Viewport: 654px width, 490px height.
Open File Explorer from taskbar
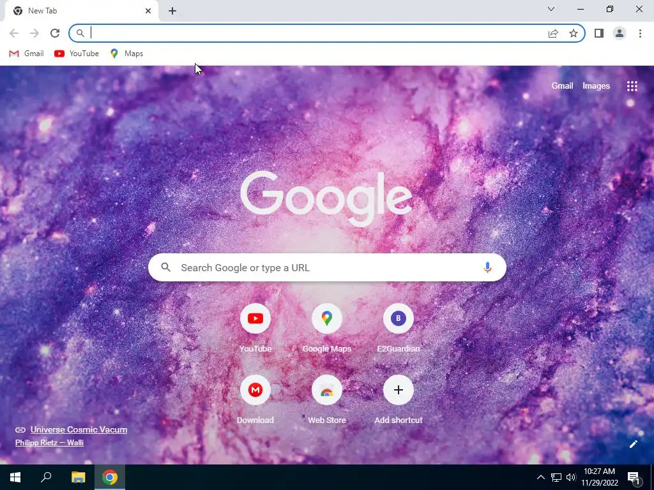pyautogui.click(x=78, y=477)
